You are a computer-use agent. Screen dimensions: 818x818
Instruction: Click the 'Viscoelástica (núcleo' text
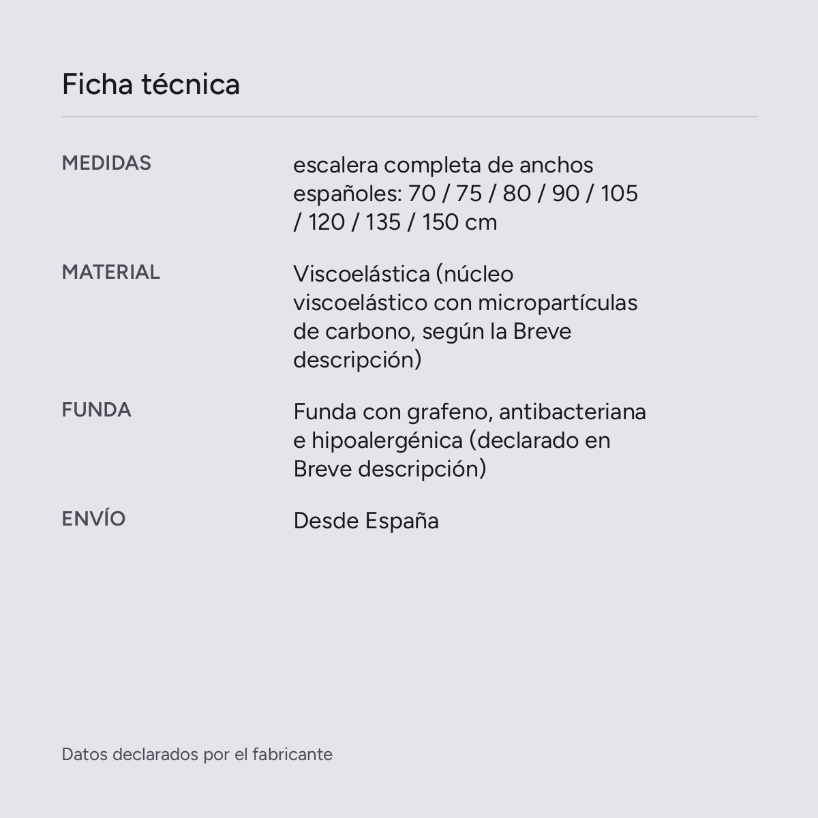pyautogui.click(x=404, y=274)
